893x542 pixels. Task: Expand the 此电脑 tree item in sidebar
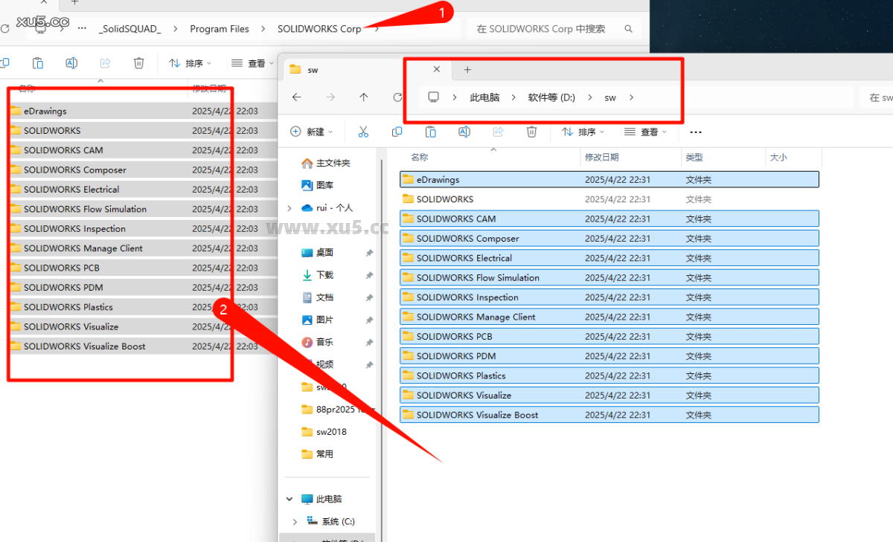tap(290, 499)
